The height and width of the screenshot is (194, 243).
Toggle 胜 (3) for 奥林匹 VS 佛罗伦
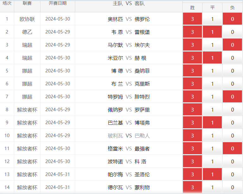coord(192,19)
